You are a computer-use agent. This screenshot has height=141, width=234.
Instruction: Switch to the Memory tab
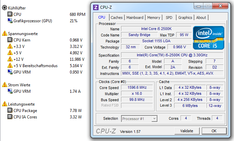coord(154,18)
